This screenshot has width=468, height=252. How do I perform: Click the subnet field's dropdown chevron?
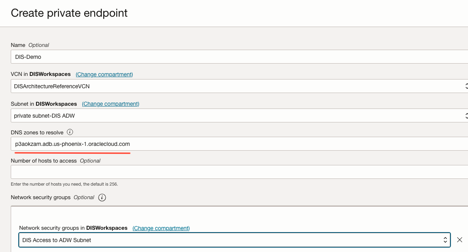[466, 116]
